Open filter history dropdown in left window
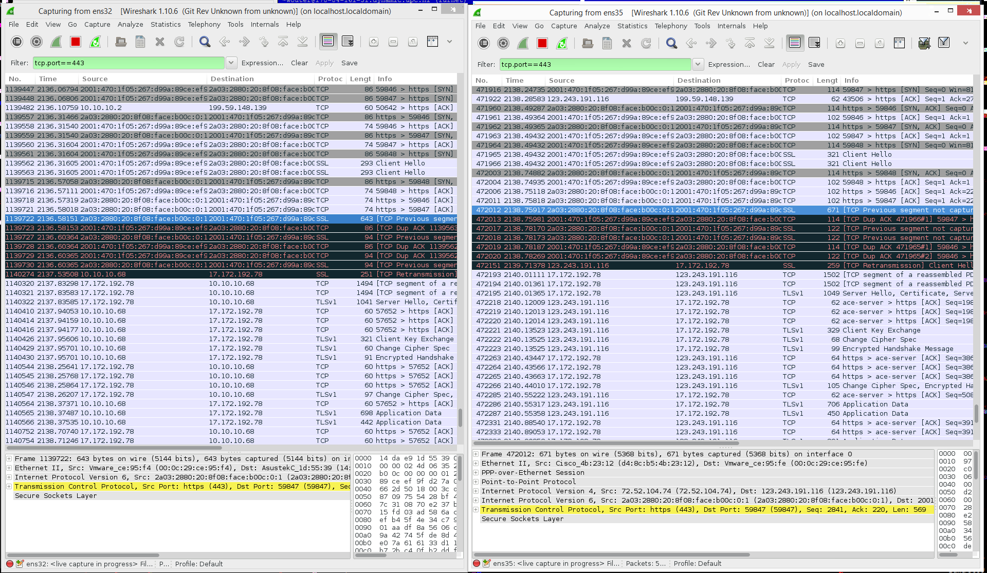987x573 pixels. (231, 63)
